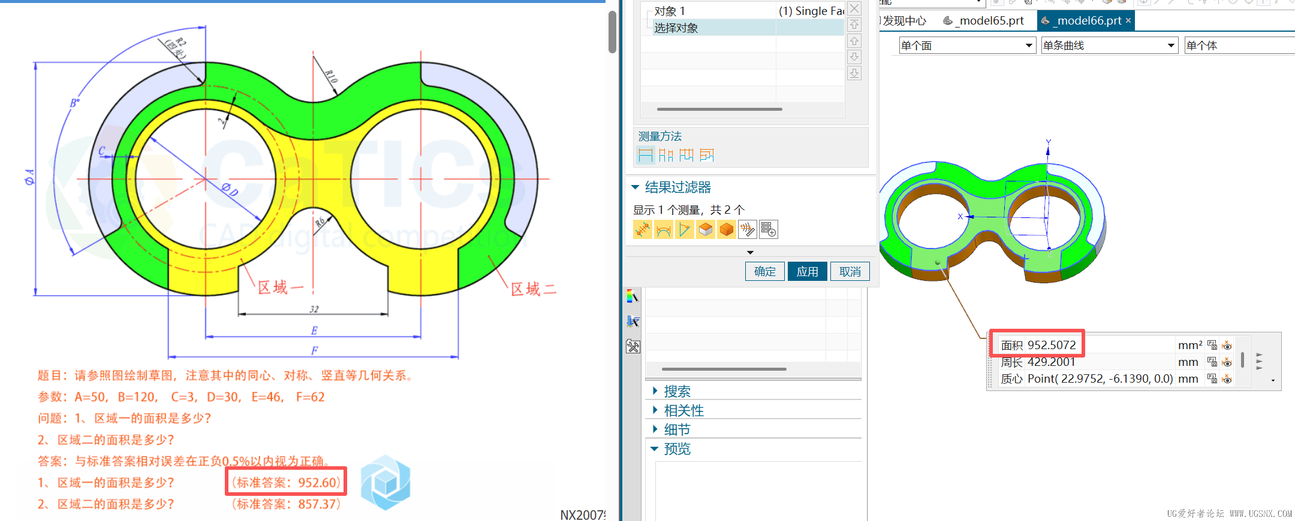Select the 对象 1 row in the list
The image size is (1295, 521).
coord(743,11)
